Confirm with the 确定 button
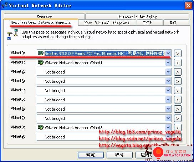The image size is (194, 162). click(x=91, y=155)
